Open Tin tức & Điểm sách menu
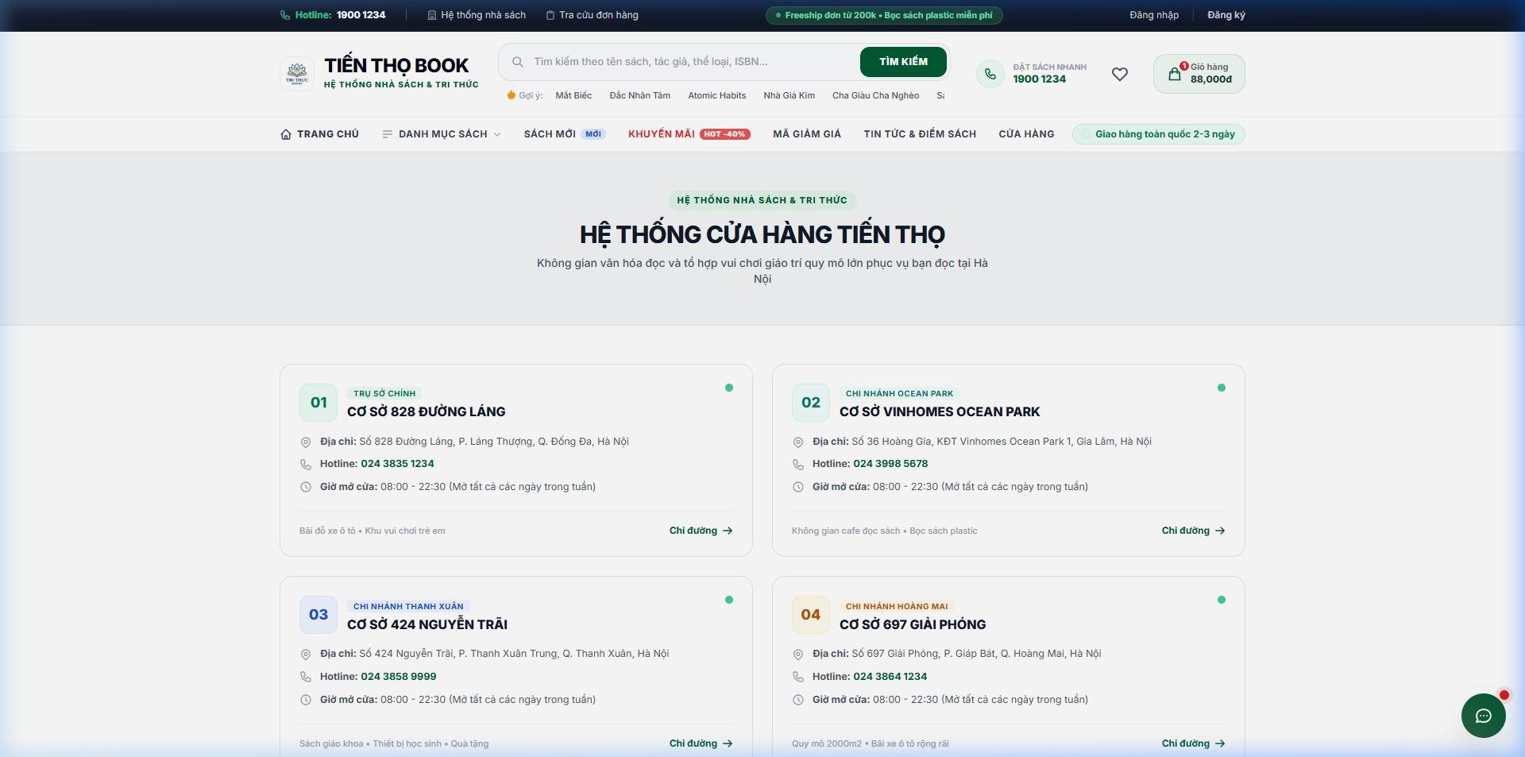Image resolution: width=1525 pixels, height=757 pixels. 920,134
